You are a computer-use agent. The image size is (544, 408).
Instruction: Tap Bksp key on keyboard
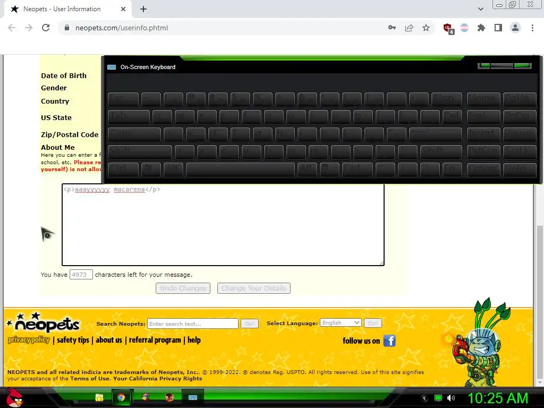[x=447, y=99]
